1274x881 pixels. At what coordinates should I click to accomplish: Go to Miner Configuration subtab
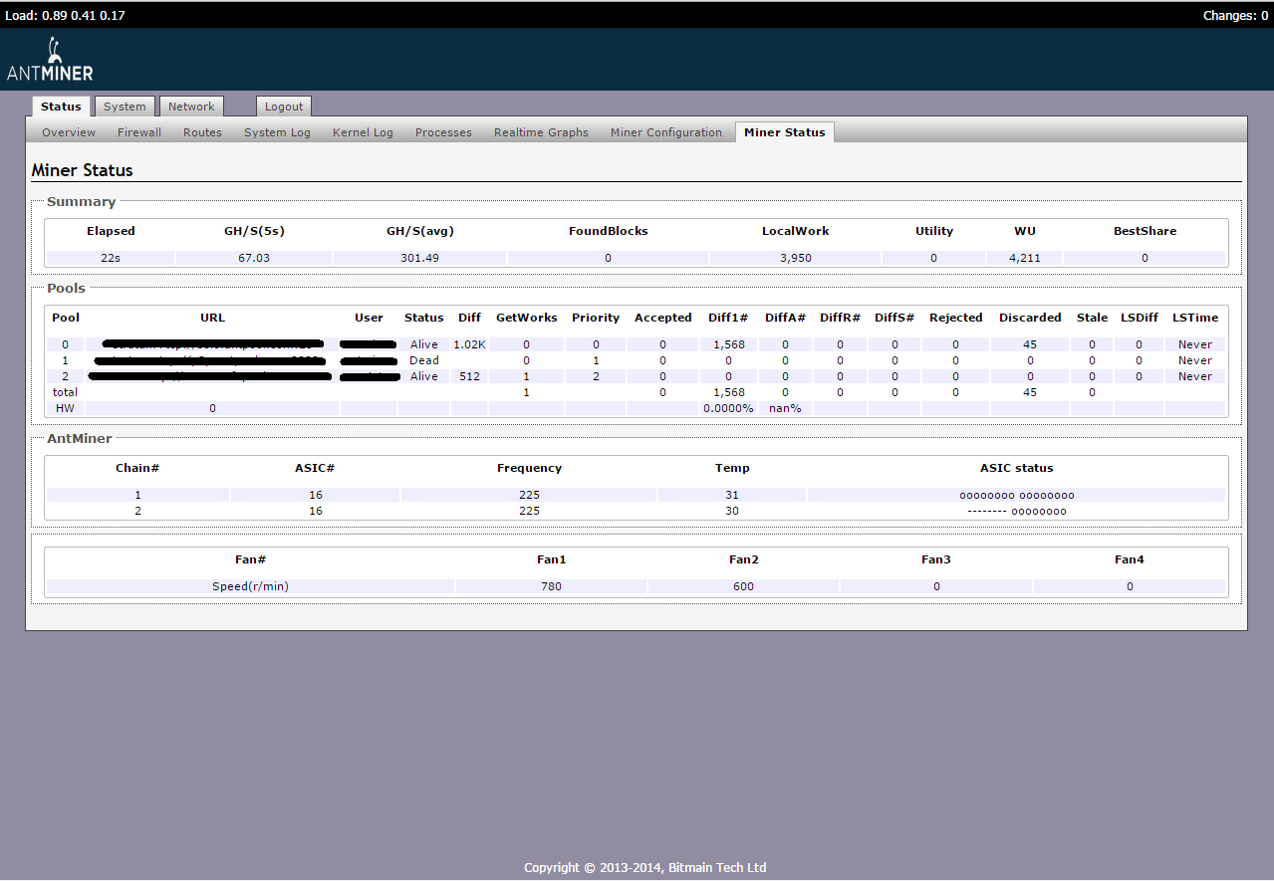[x=666, y=132]
